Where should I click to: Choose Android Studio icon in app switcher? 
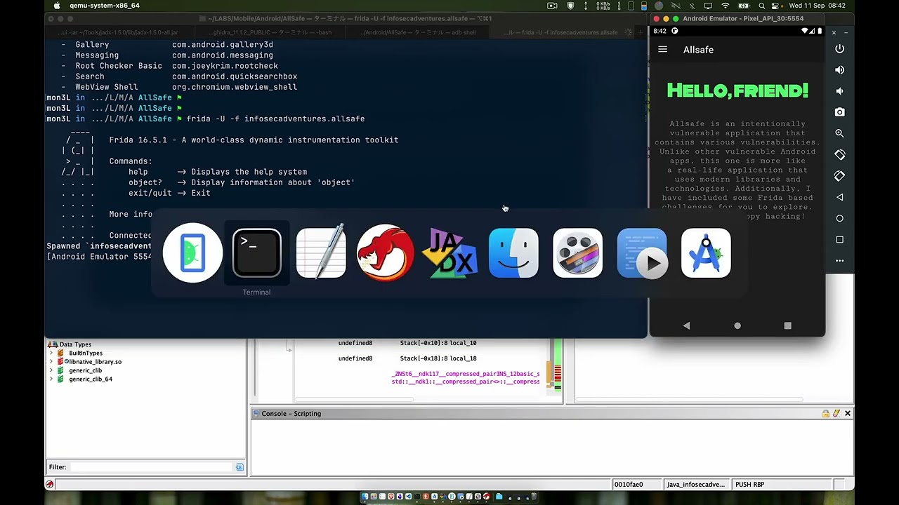point(706,253)
